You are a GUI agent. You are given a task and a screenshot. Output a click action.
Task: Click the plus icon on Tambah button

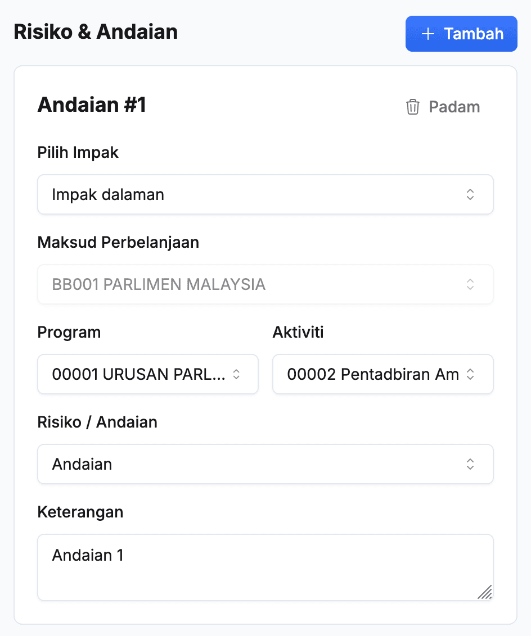tap(428, 34)
